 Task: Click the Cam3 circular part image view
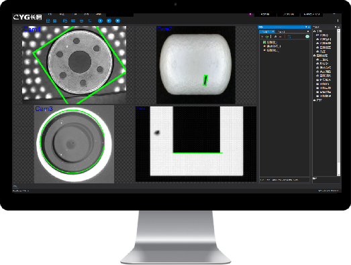point(74,145)
